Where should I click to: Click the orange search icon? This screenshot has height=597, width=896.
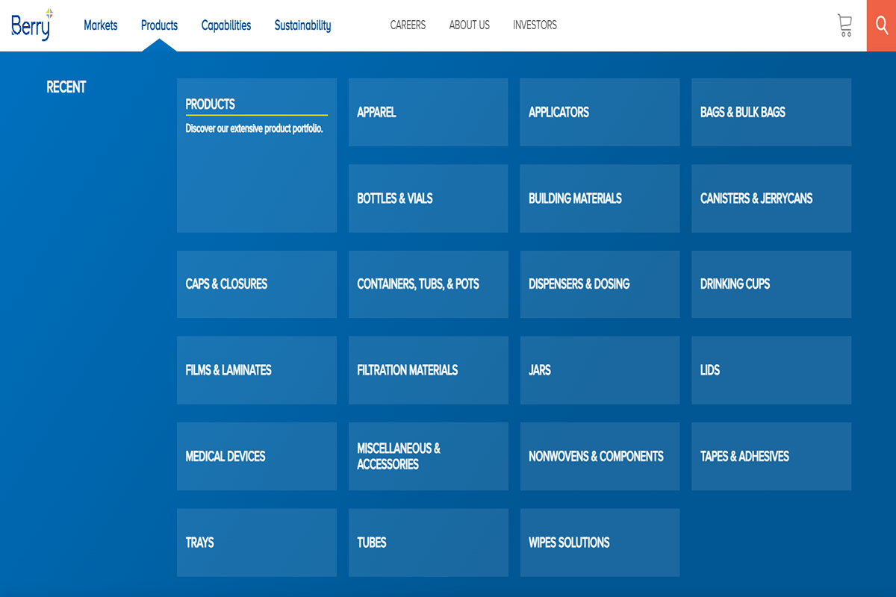pos(881,25)
